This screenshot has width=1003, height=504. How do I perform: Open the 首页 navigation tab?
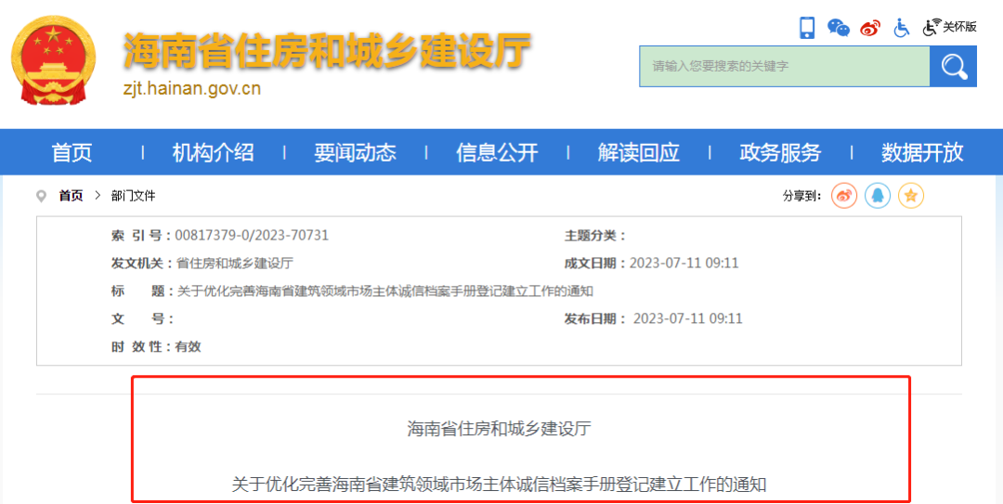tap(72, 153)
